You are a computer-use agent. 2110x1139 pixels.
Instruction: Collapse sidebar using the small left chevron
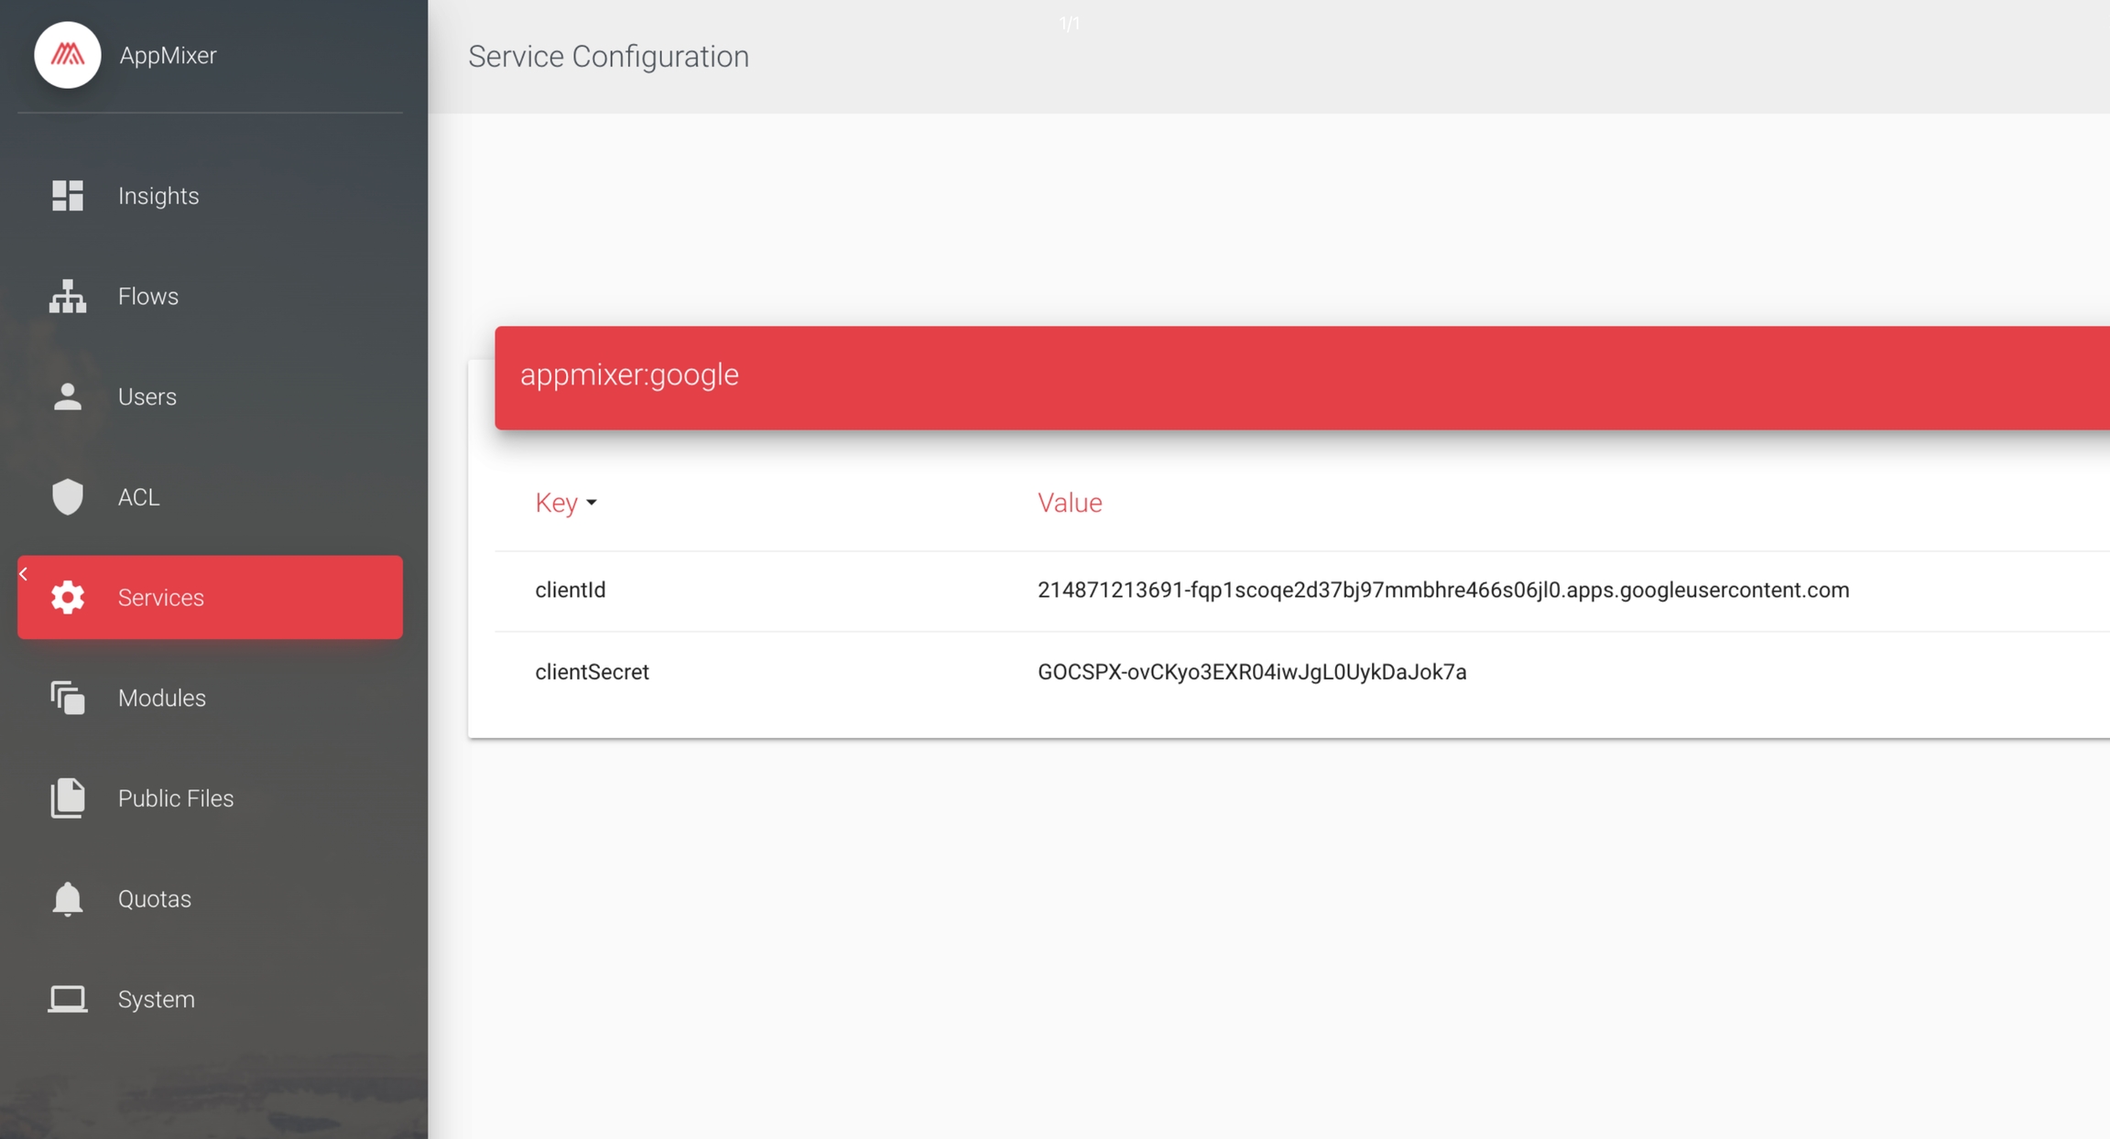pyautogui.click(x=24, y=574)
